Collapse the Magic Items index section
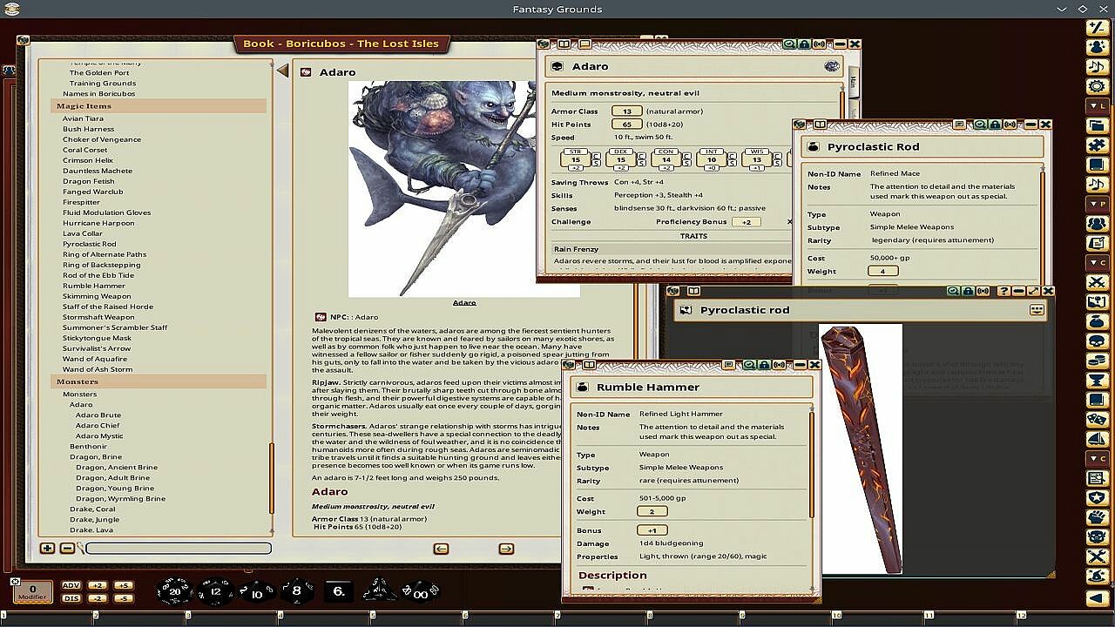Viewport: 1115px width, 627px height. coord(159,106)
